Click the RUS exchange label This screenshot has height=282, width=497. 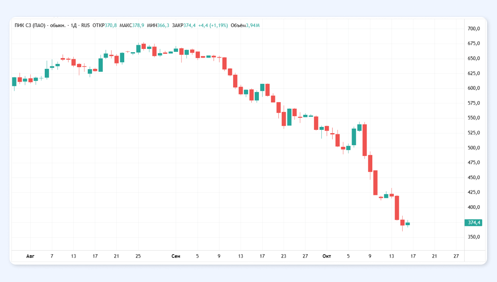[x=85, y=26]
